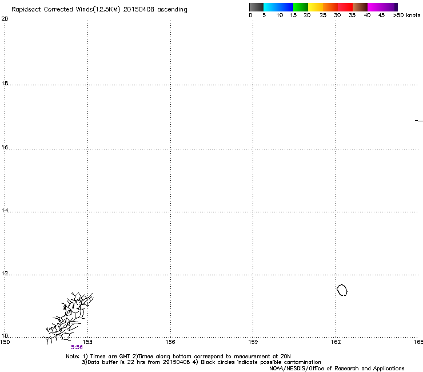Viewport: 423px width, 372px height.
Task: Click the yellow 20-25 knots color band
Action: [316, 7]
